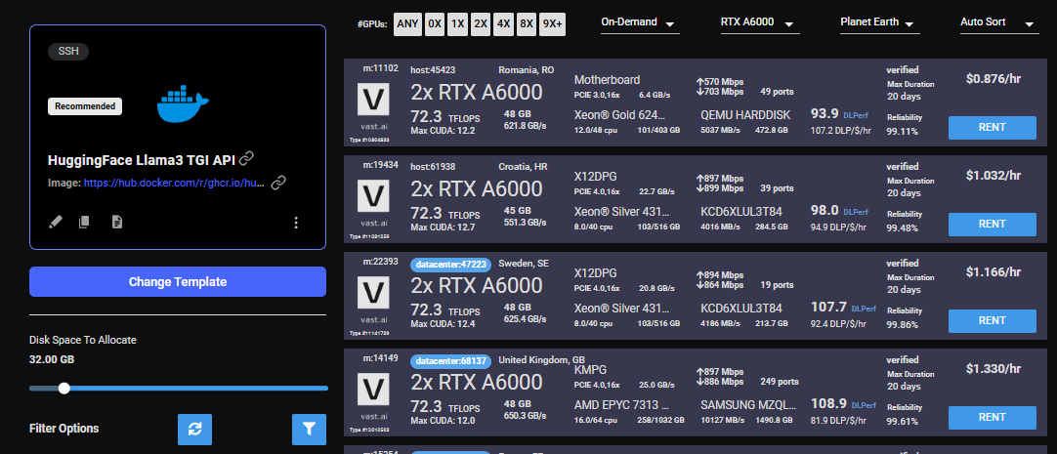1057x454 pixels.
Task: Click Croatia, HR location text
Action: [523, 167]
